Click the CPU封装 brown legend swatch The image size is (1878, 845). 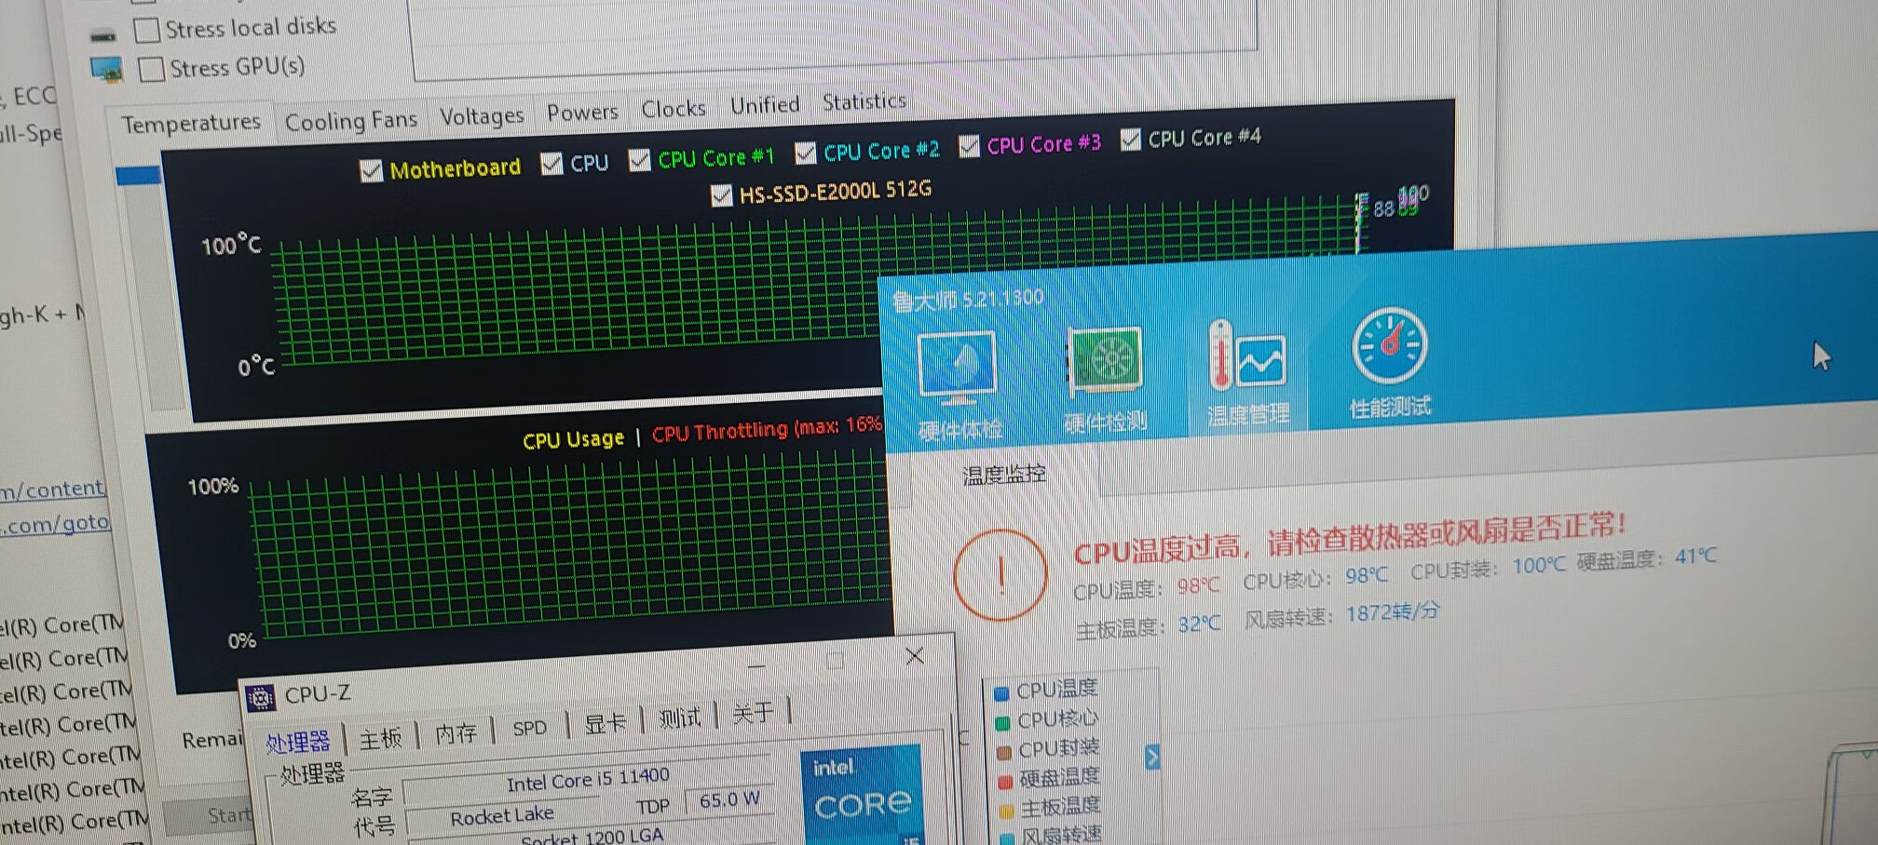1004,752
